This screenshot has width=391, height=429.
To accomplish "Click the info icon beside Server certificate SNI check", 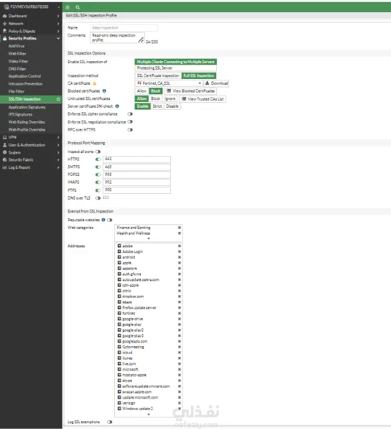I will point(117,106).
